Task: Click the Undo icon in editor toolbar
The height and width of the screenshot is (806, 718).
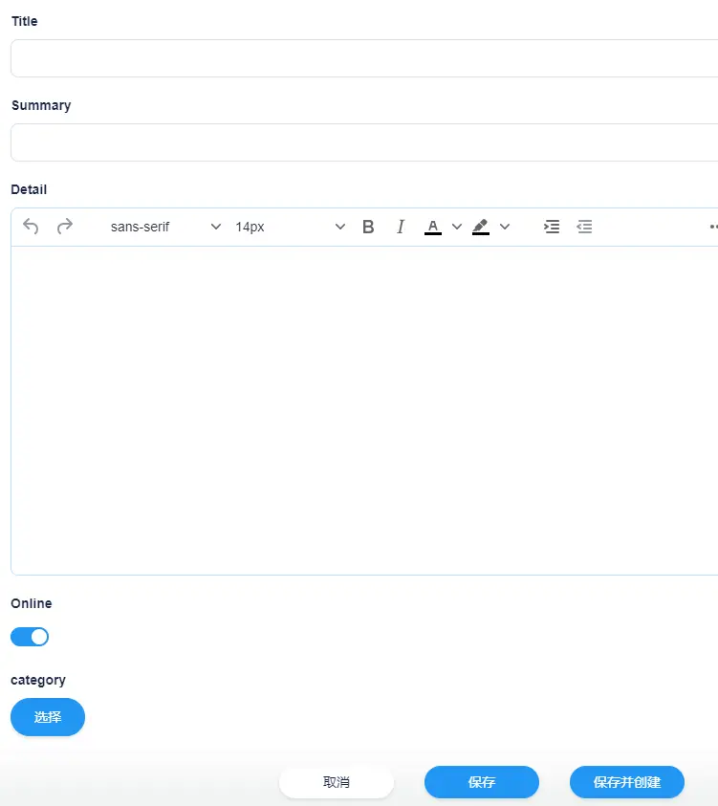Action: pyautogui.click(x=31, y=227)
